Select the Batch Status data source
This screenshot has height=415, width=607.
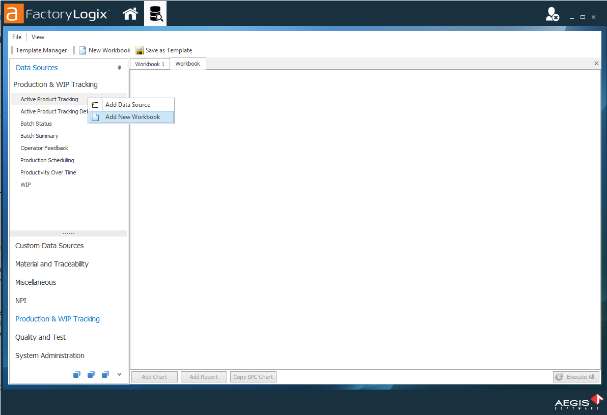tap(36, 123)
